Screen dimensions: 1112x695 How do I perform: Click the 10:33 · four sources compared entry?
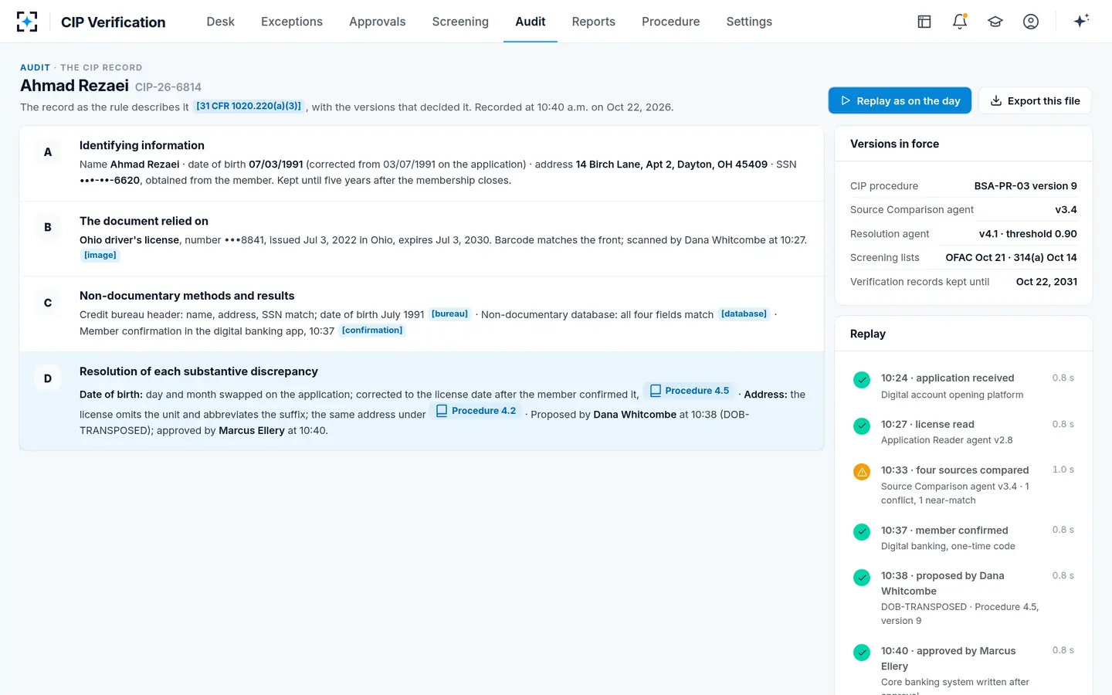coord(964,484)
